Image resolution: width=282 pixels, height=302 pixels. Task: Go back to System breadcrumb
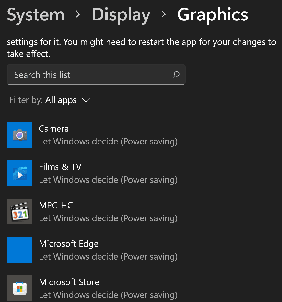coord(36,15)
